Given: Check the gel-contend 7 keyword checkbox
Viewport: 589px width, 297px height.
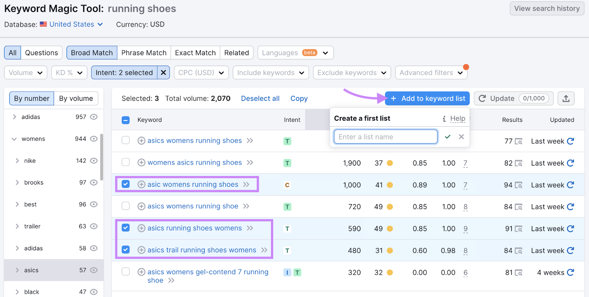Looking at the screenshot, I should (126, 272).
